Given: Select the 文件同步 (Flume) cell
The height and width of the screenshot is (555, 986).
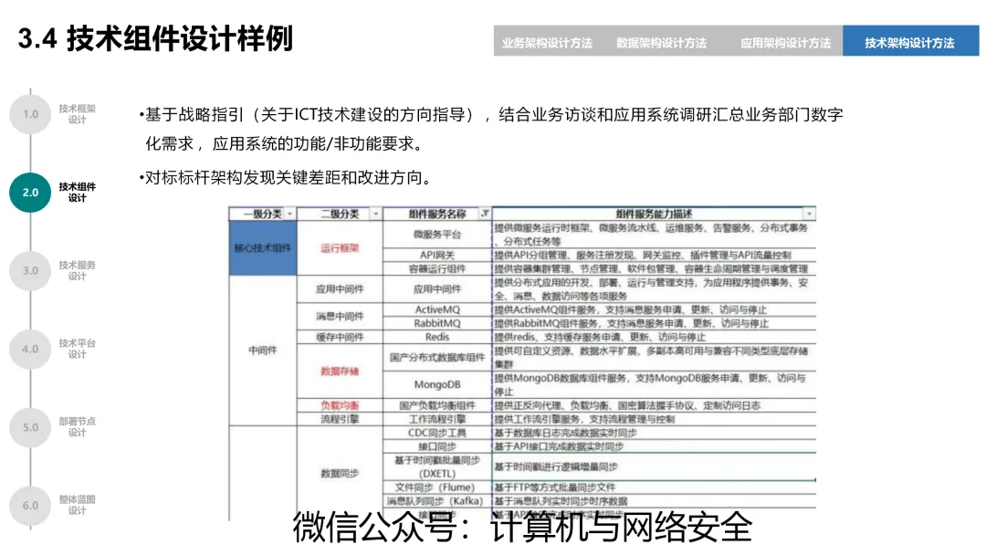Looking at the screenshot, I should (437, 487).
